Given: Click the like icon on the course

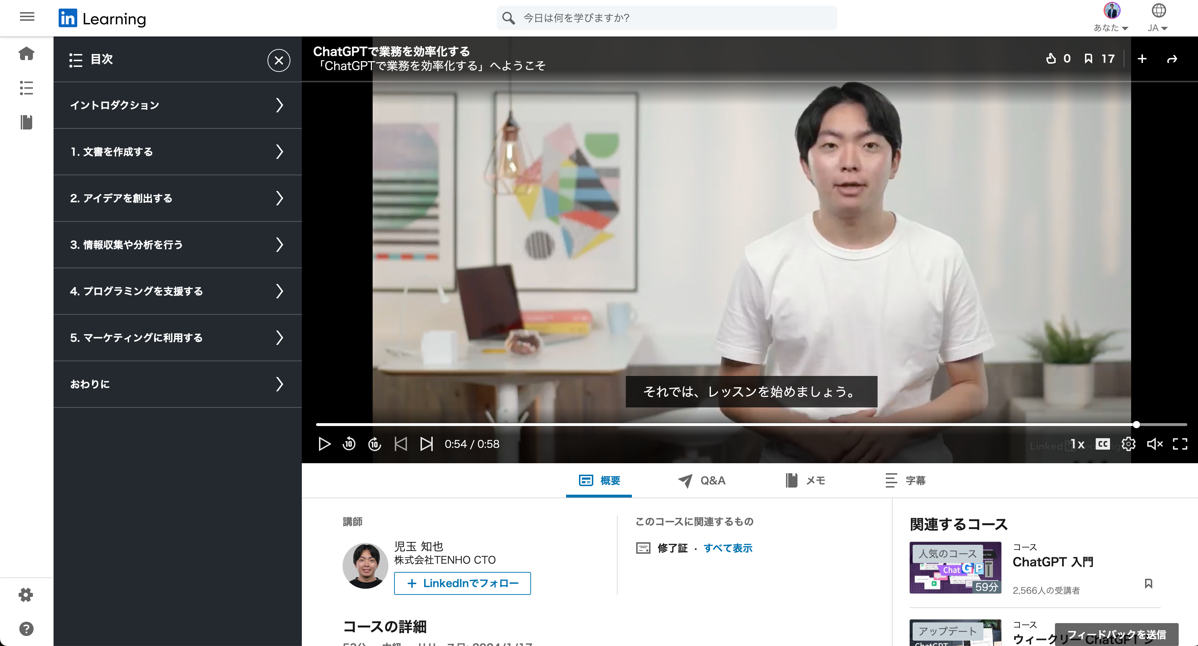Looking at the screenshot, I should pos(1051,59).
